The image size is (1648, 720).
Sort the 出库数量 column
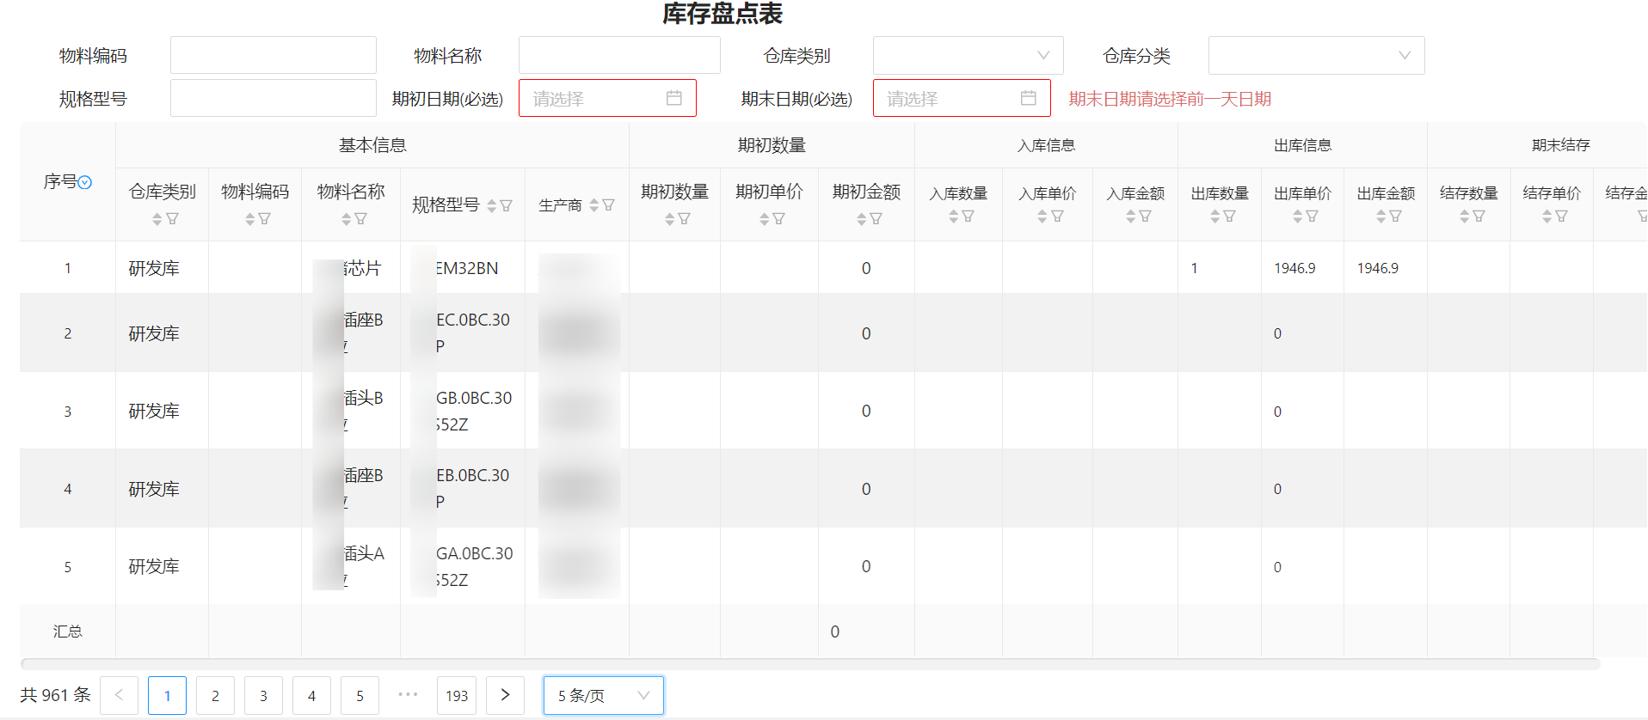pos(1214,217)
